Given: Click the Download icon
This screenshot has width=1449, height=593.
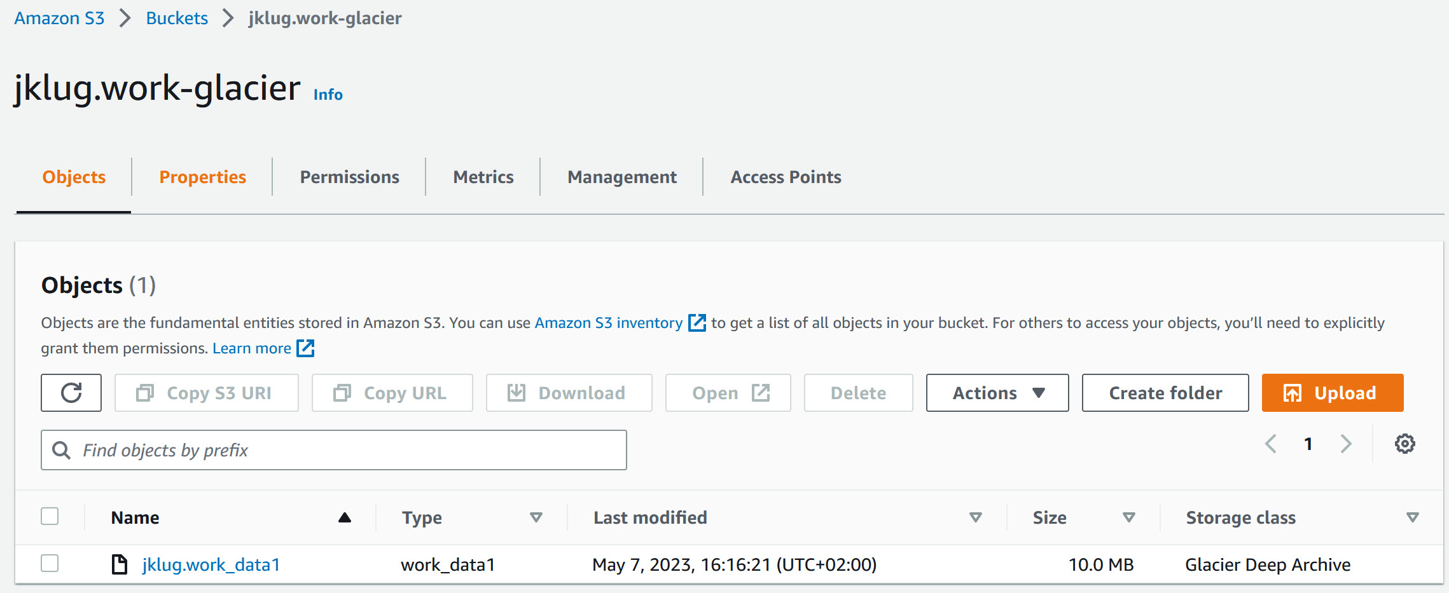Looking at the screenshot, I should 517,393.
